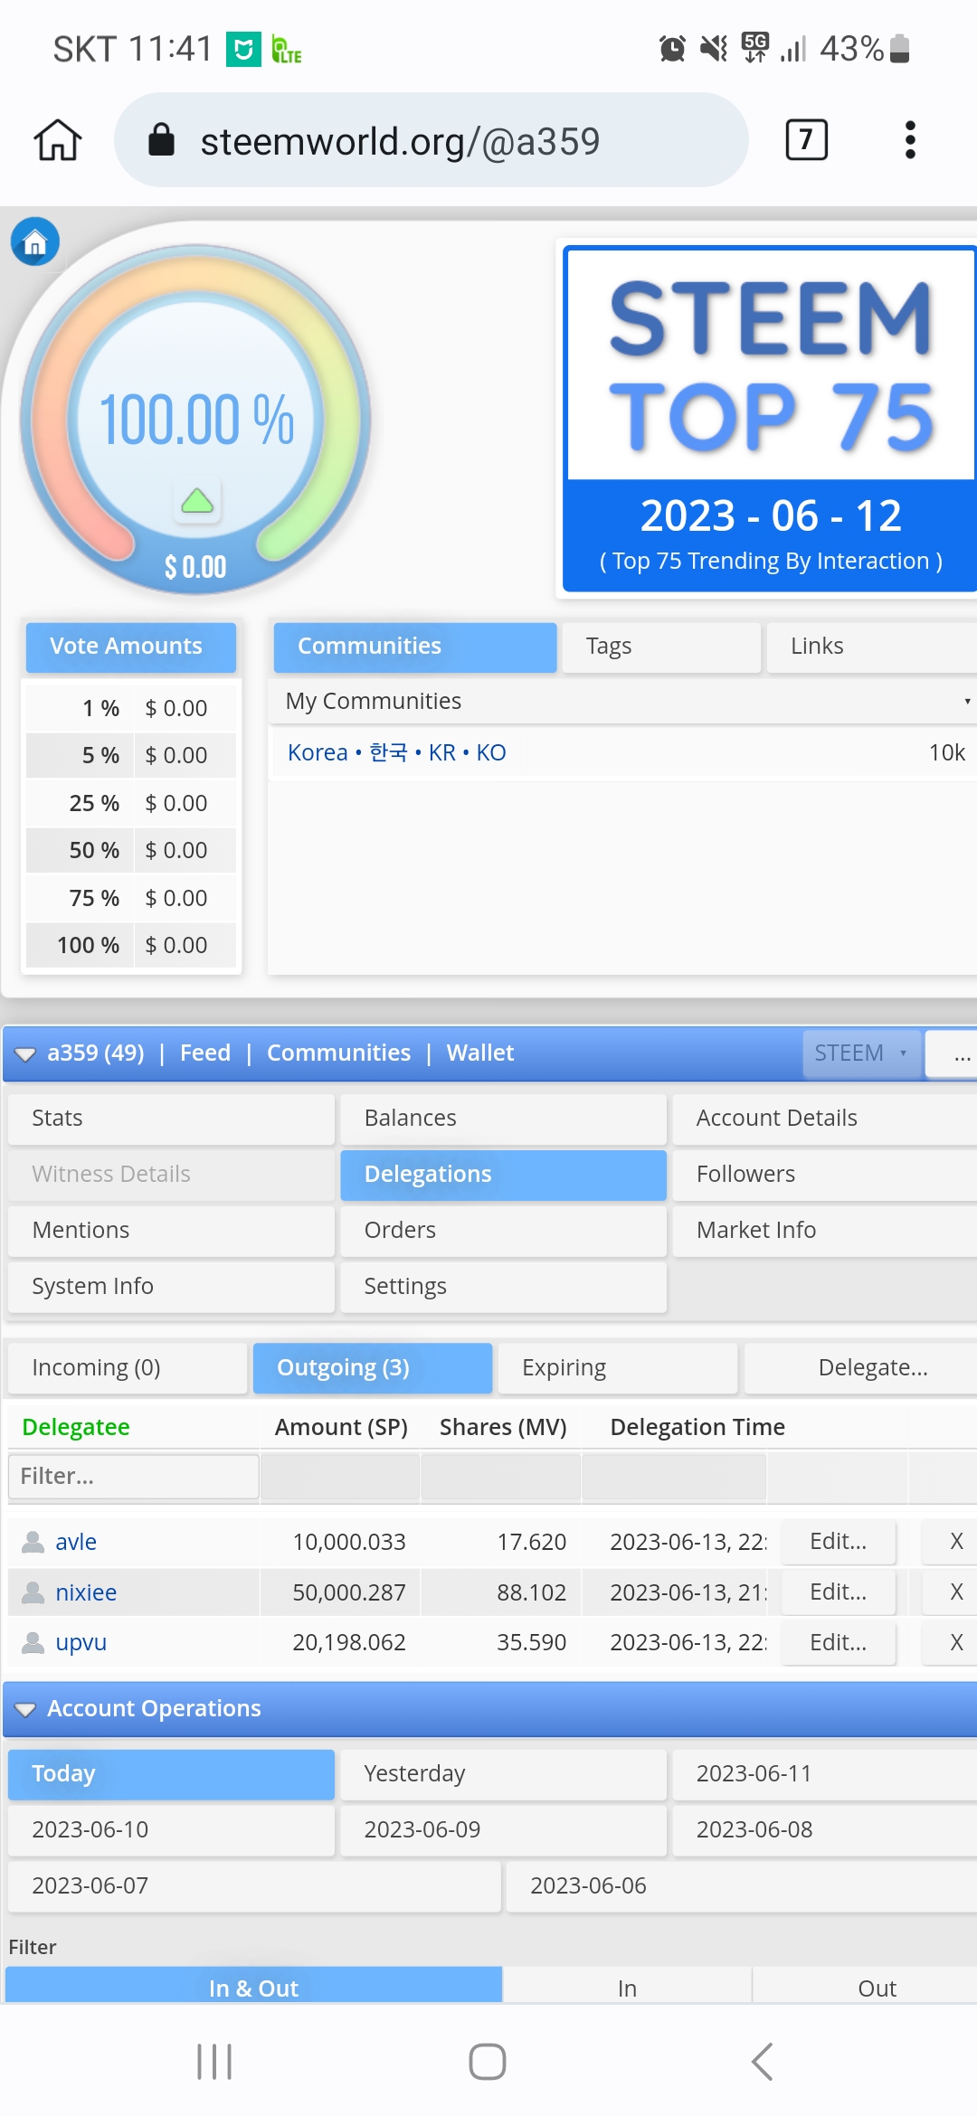
Task: Collapse the Account Operations section
Action: (25, 1709)
